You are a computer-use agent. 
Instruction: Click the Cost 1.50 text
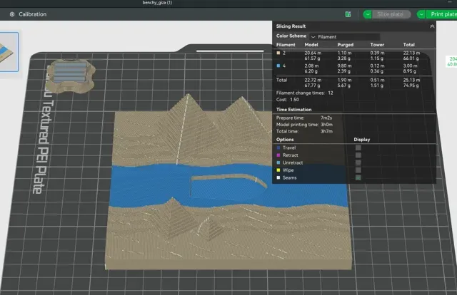click(x=287, y=100)
